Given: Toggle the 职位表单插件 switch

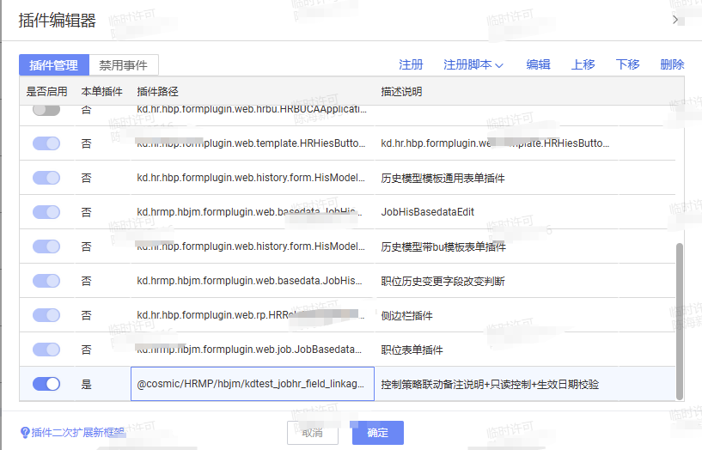Looking at the screenshot, I should [46, 350].
